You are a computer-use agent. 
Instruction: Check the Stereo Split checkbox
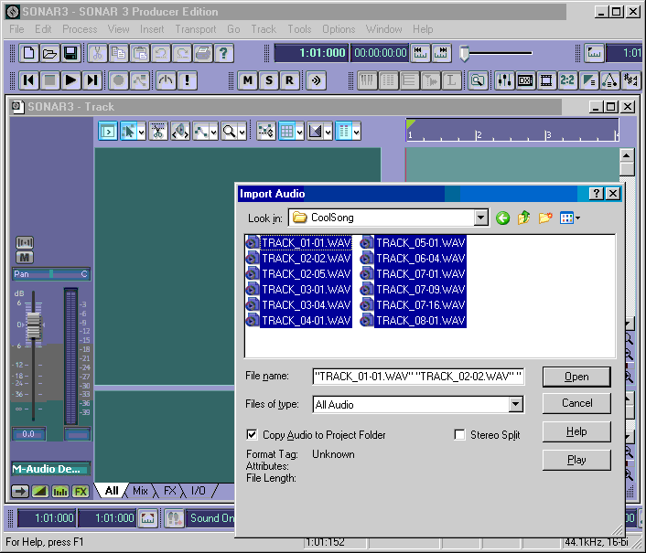pyautogui.click(x=459, y=434)
